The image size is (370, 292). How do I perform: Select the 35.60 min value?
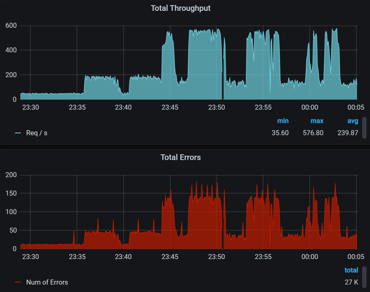[x=280, y=133]
